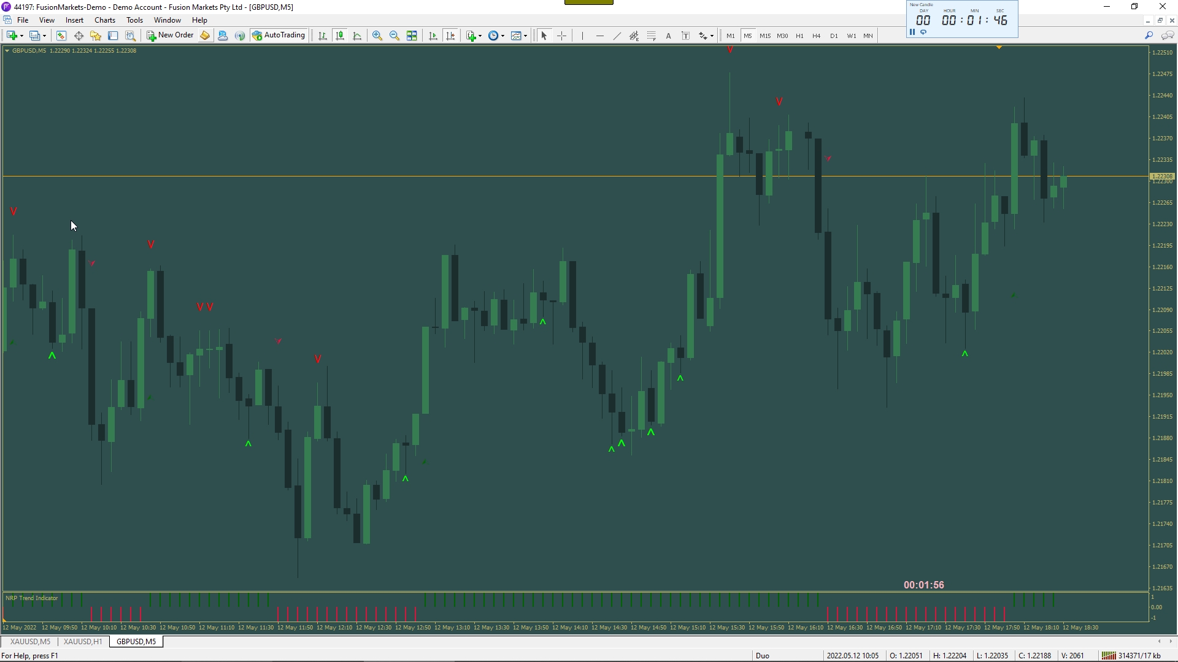The width and height of the screenshot is (1178, 662).
Task: Select the Fibonacci retracement tool
Action: pyautogui.click(x=651, y=36)
